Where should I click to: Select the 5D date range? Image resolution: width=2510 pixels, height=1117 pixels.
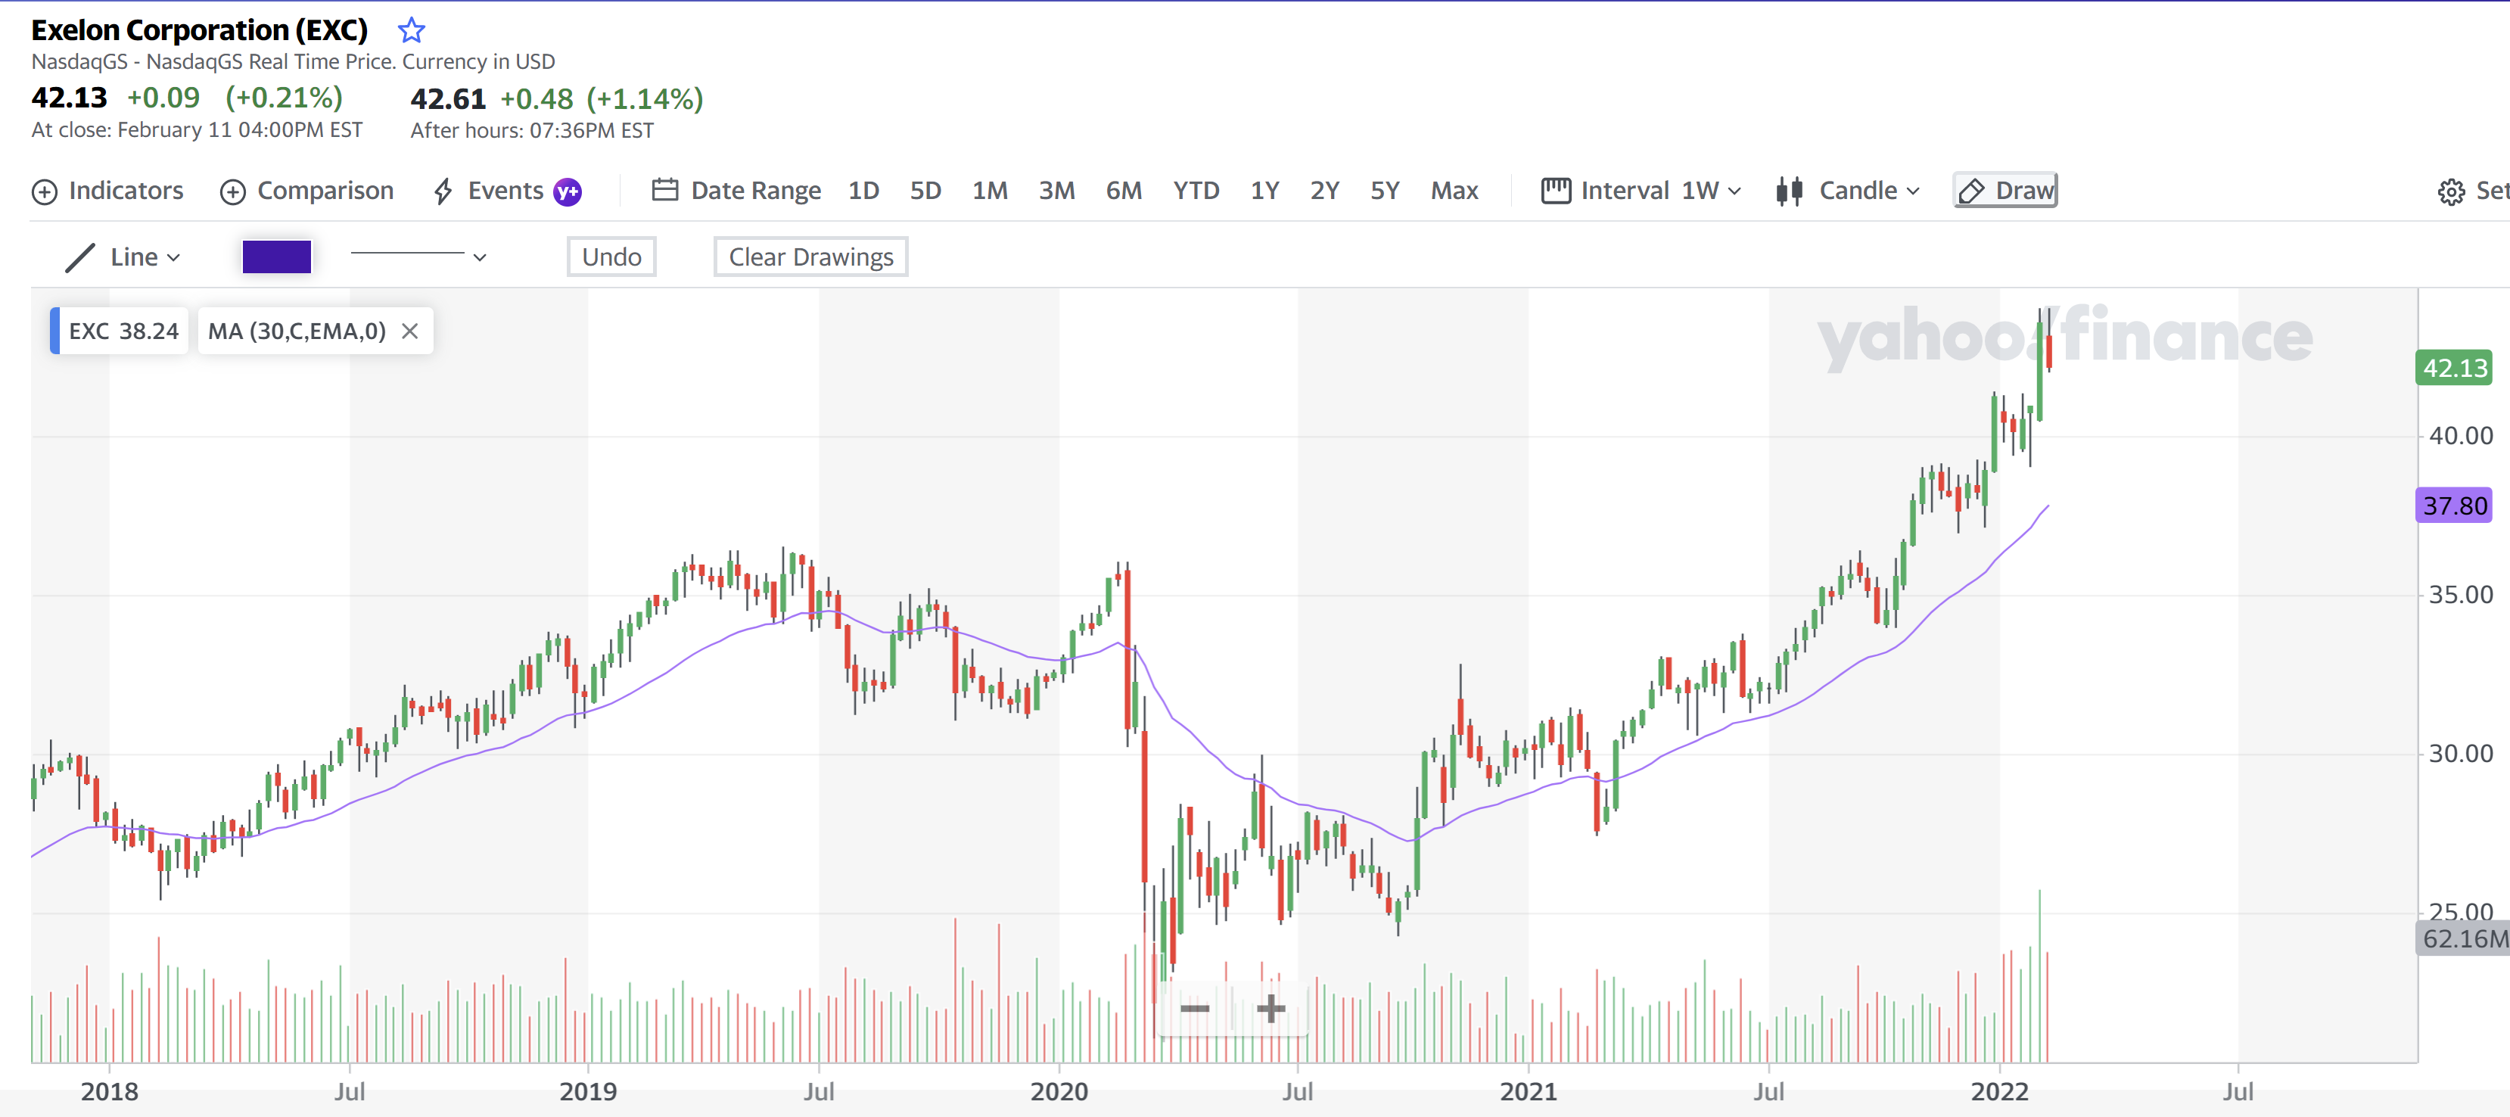click(925, 191)
